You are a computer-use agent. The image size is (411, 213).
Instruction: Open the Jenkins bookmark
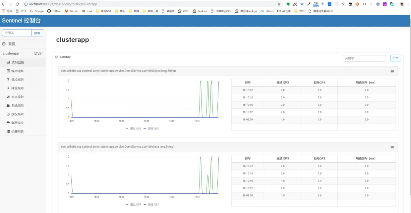coord(200,11)
